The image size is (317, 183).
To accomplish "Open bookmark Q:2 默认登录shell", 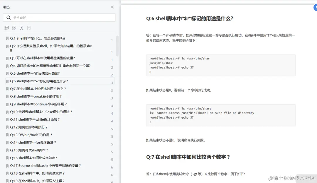I will click(x=51, y=48).
